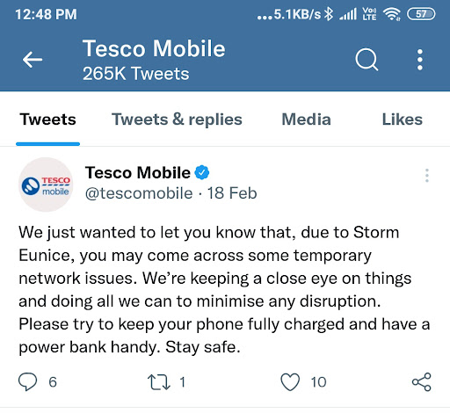450x413 pixels.
Task: Click the blue verified badge
Action: (202, 172)
